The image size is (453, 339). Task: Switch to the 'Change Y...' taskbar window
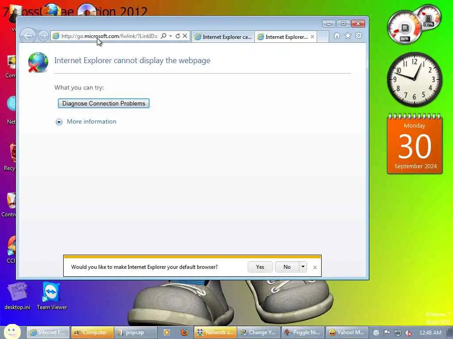258,332
